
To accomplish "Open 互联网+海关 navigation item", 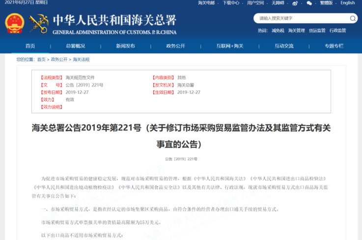I will point(230,46).
